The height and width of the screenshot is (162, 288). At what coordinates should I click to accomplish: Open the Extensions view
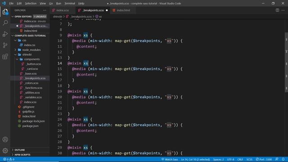5,57
